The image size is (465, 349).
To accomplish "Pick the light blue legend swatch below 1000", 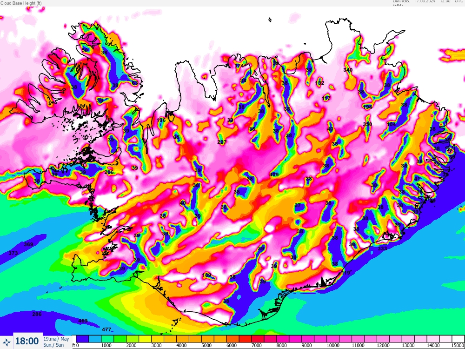I will (95, 339).
